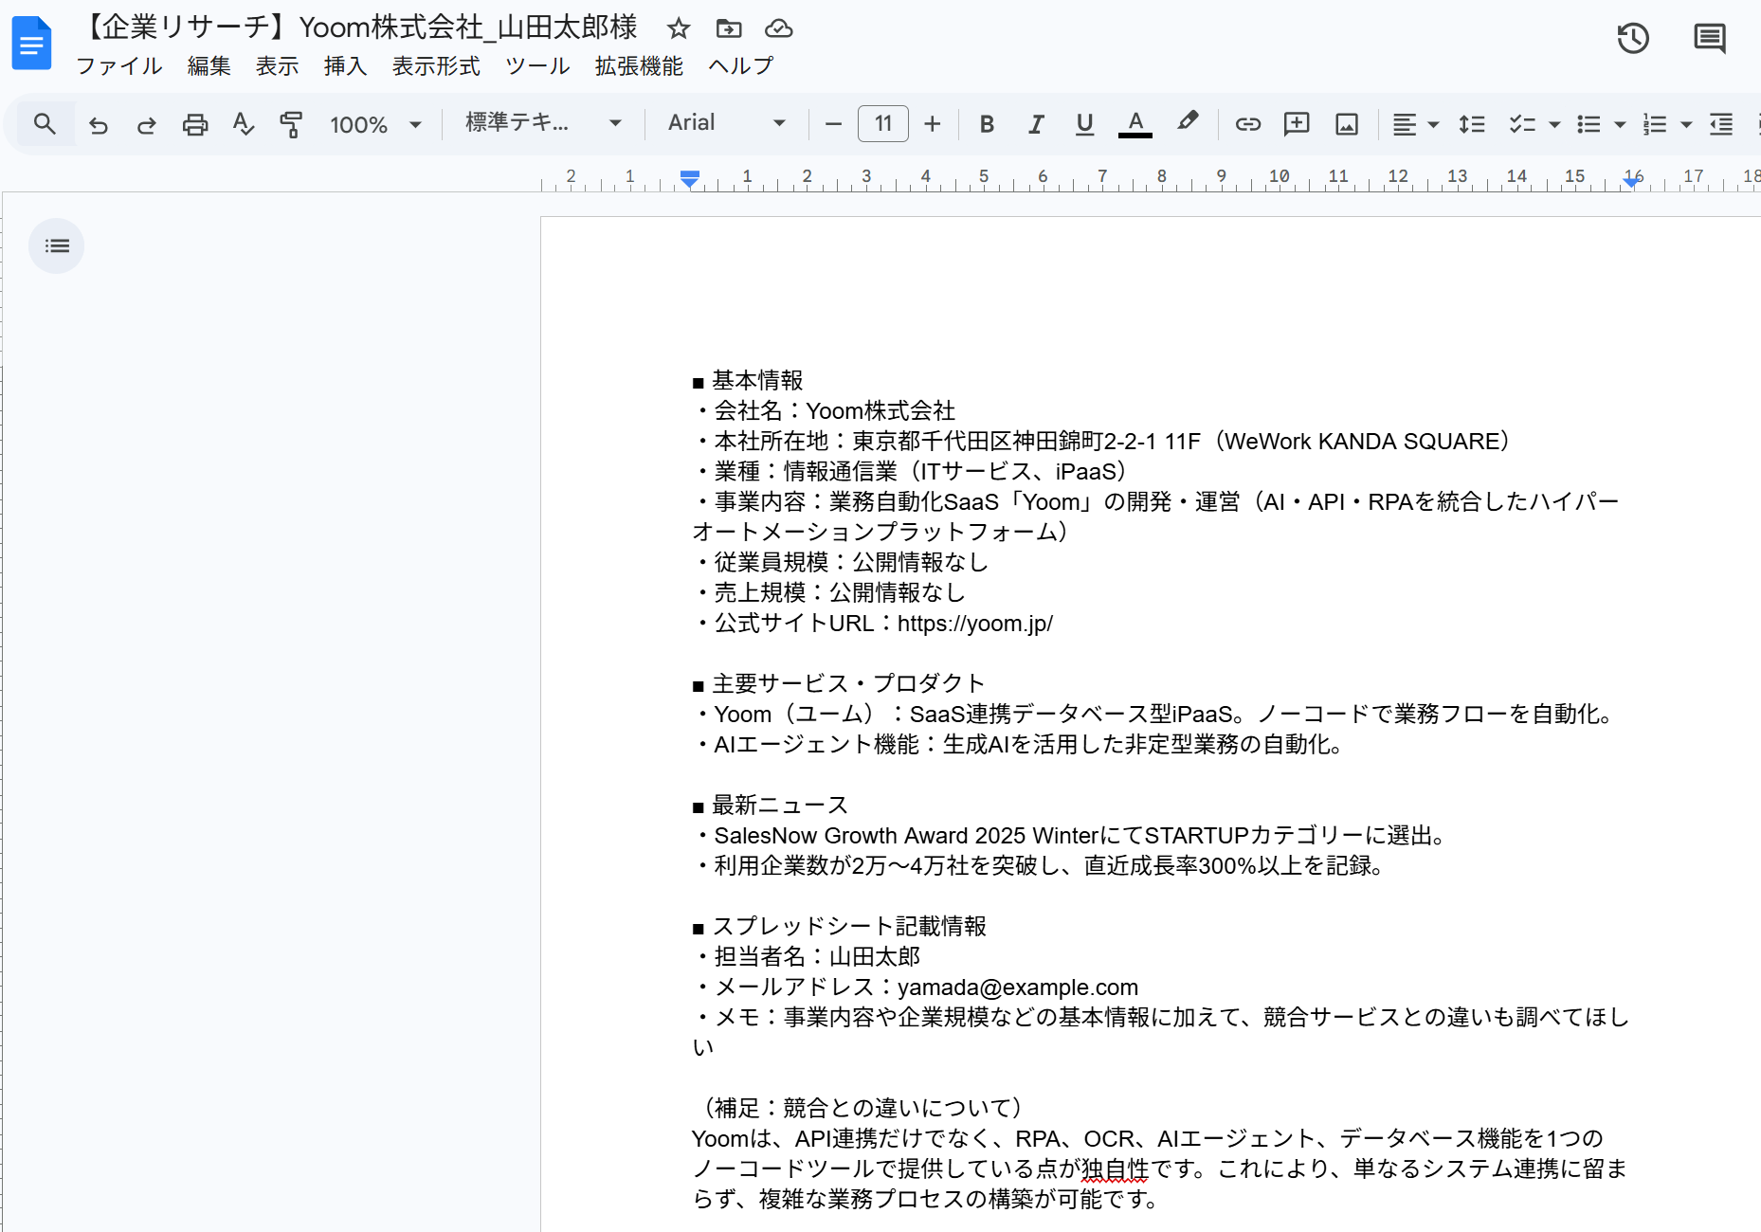Check cloud save status icon
Viewport: 1761px width, 1232px height.
click(778, 28)
